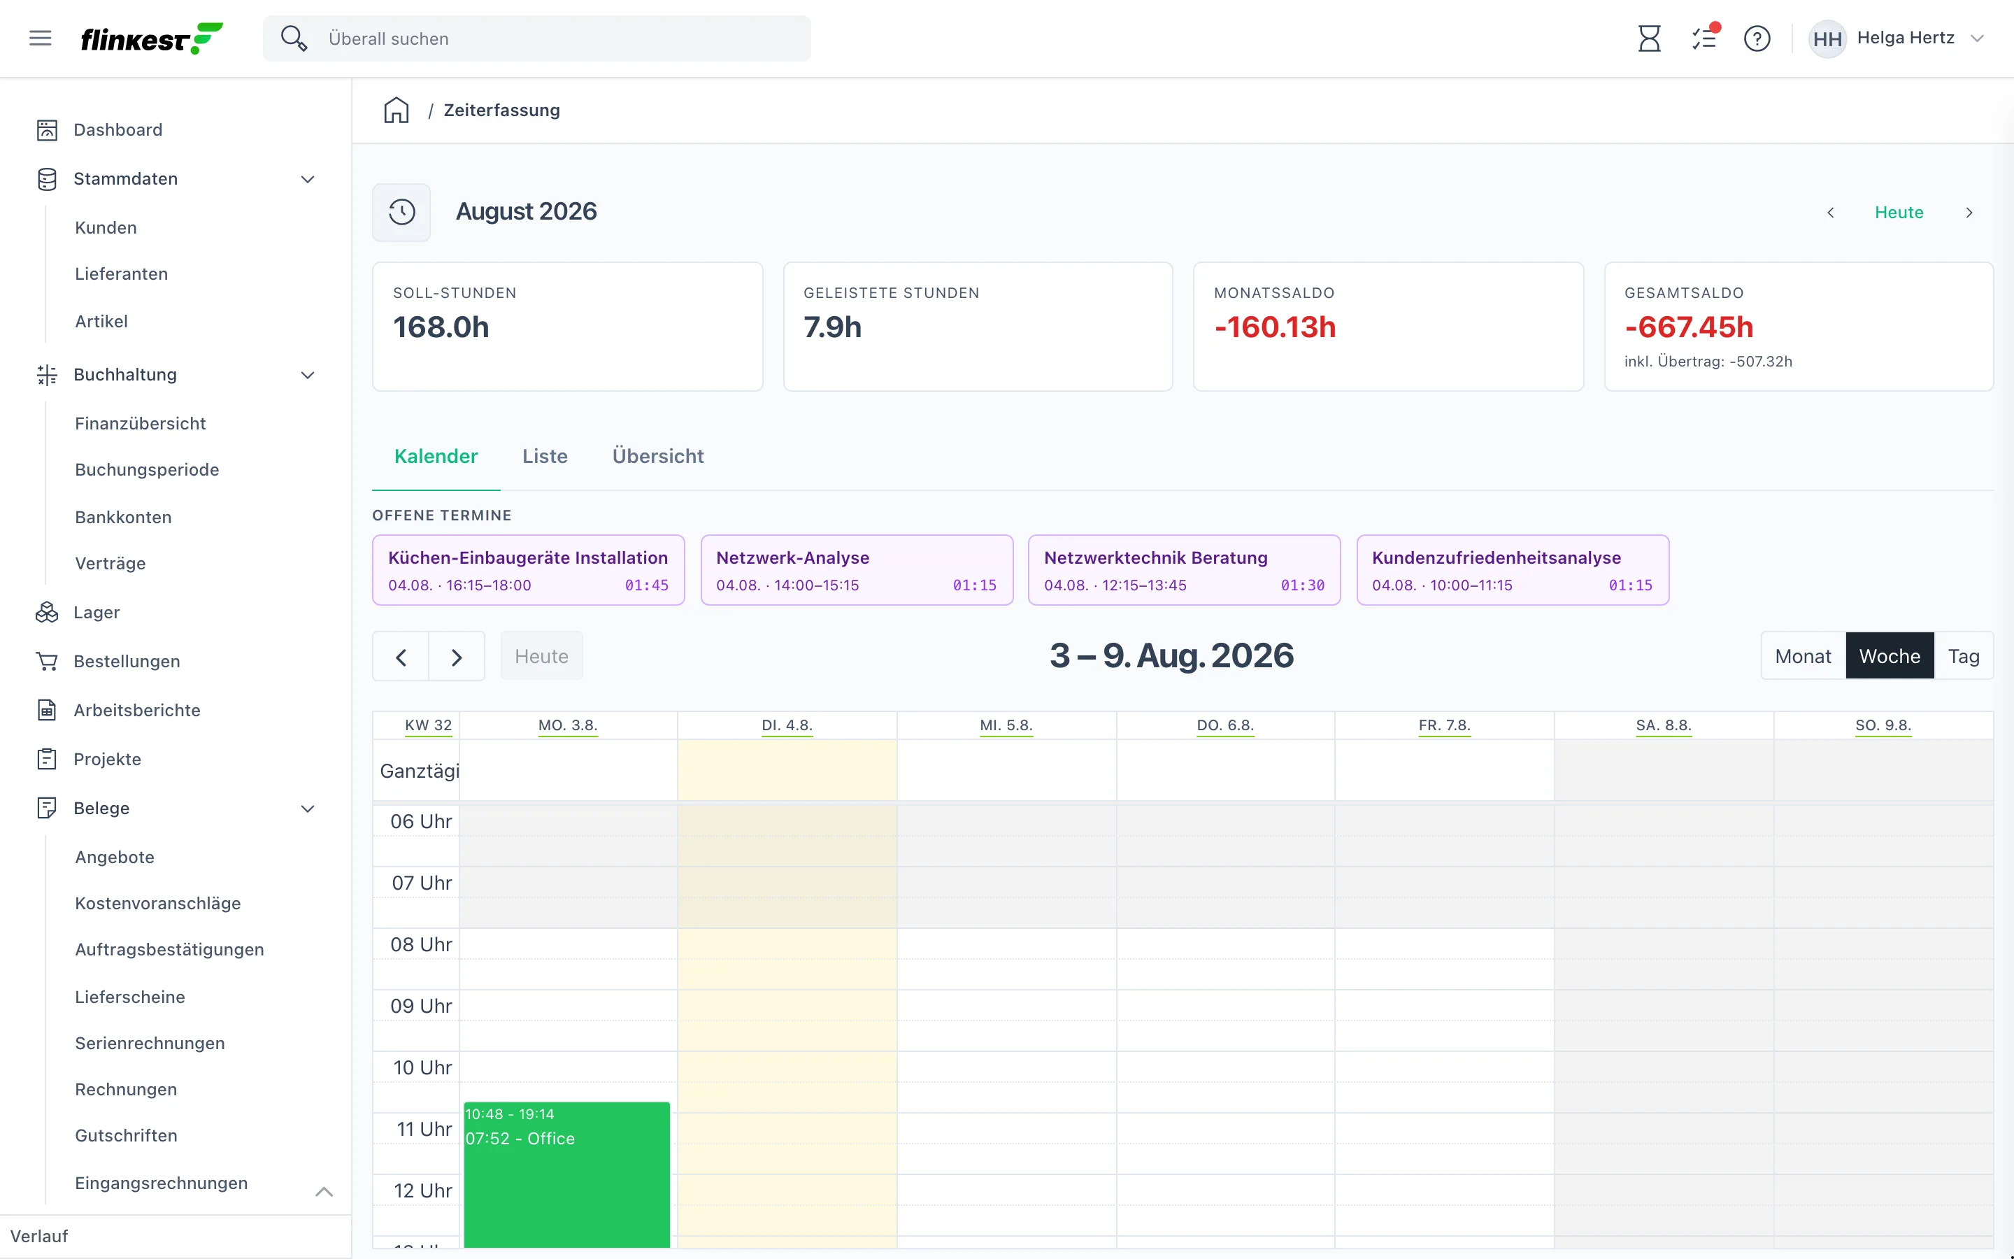Open the help question mark icon
This screenshot has width=2014, height=1259.
click(x=1757, y=38)
